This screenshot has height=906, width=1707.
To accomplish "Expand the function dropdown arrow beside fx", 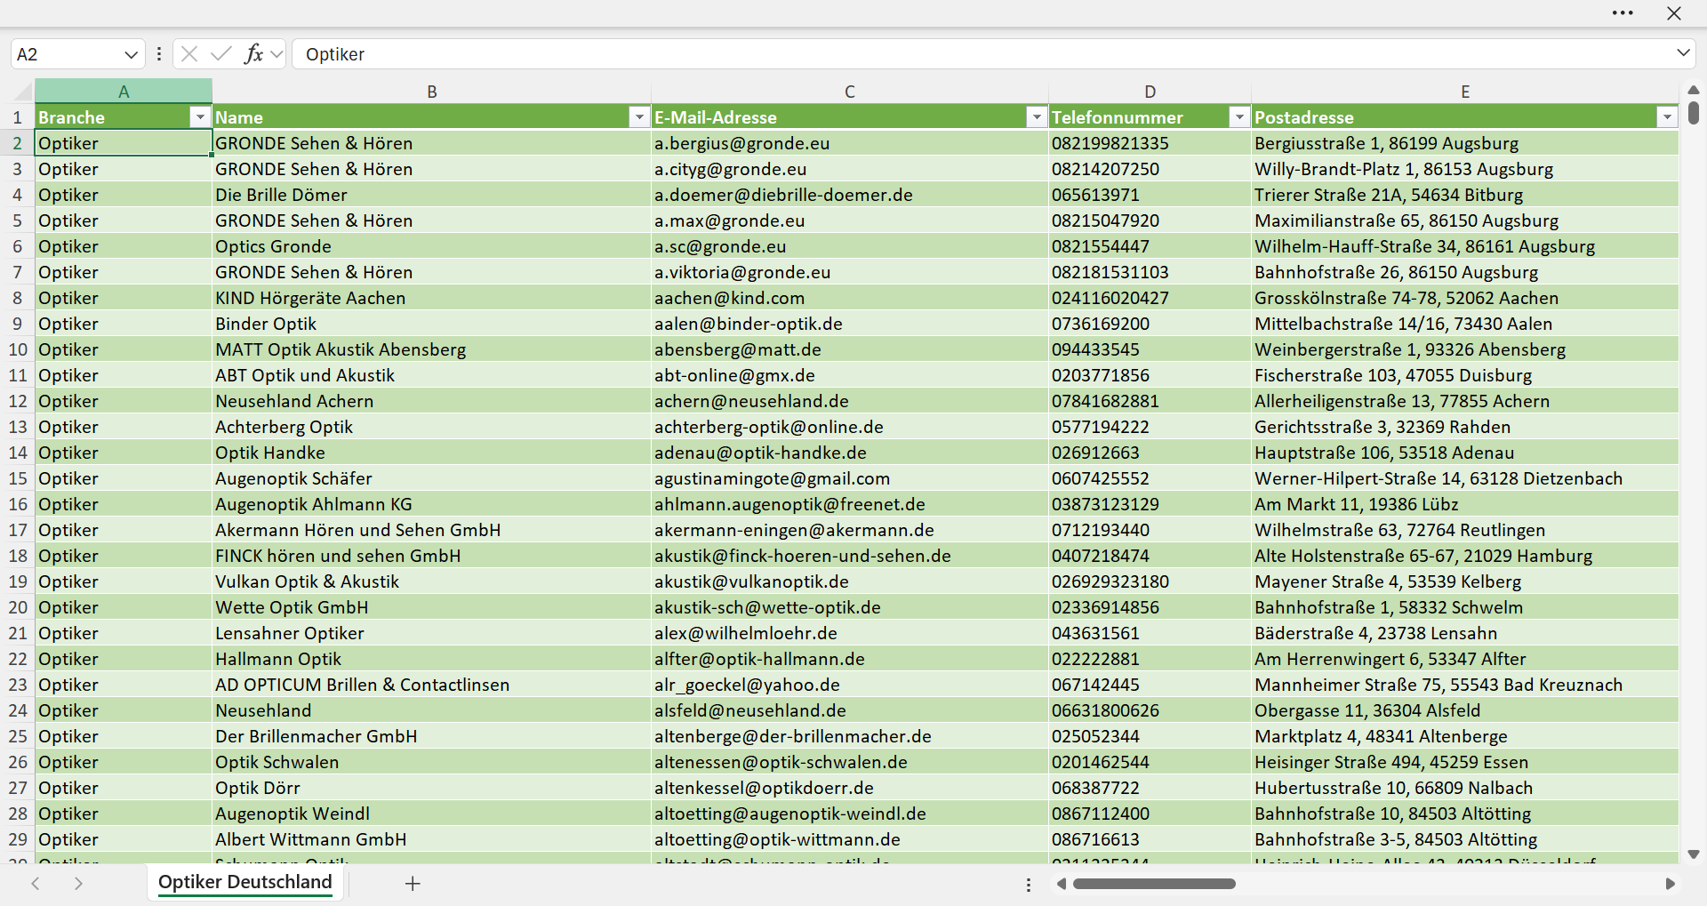I will (276, 54).
